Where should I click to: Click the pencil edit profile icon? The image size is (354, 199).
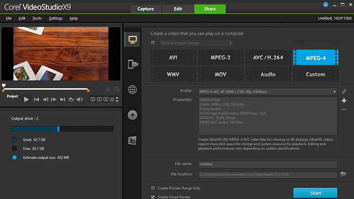(x=344, y=91)
